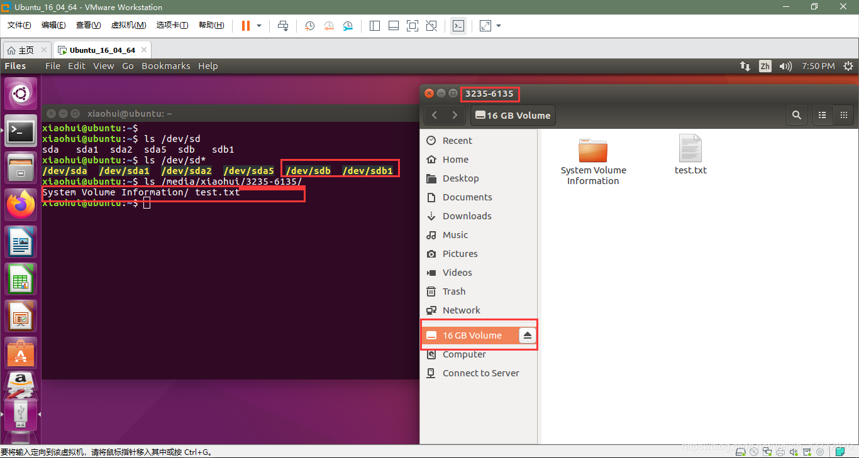This screenshot has width=859, height=458.
Task: Open the Bookmarks menu in Files
Action: click(165, 66)
